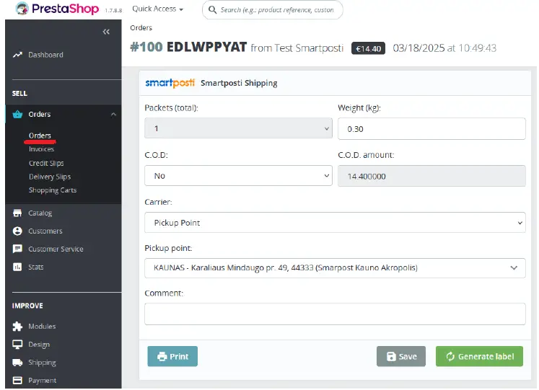The width and height of the screenshot is (539, 390).
Task: Click the Weight (kg) input field
Action: pyautogui.click(x=431, y=129)
